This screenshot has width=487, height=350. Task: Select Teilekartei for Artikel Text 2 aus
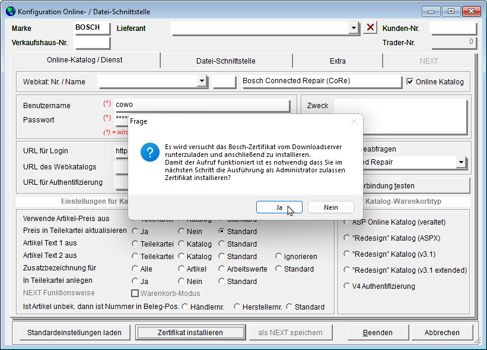[x=135, y=256]
